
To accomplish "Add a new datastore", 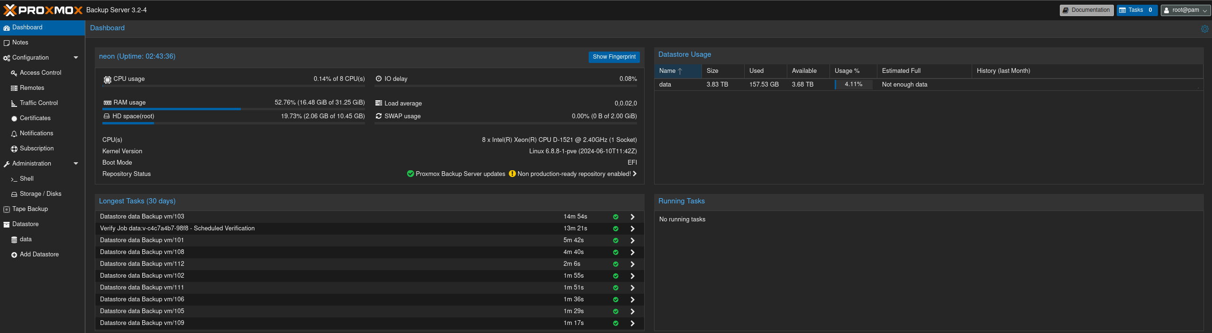I will coord(39,254).
